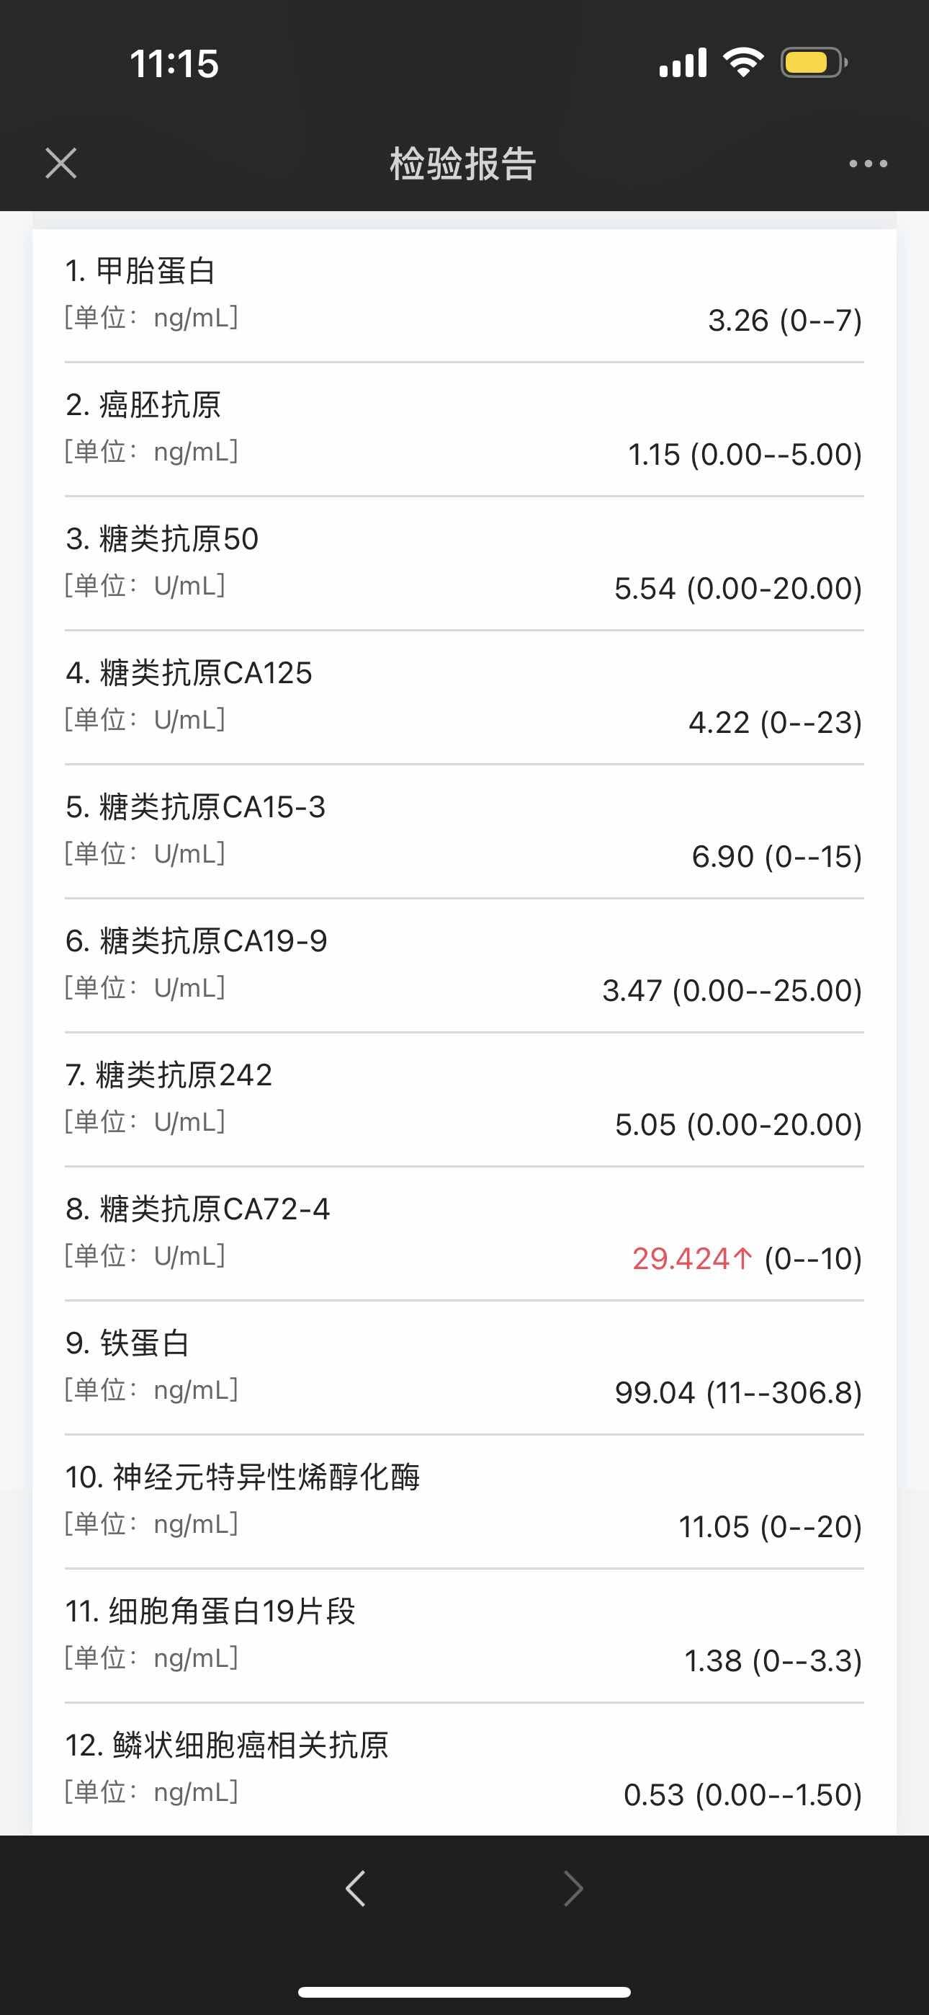Tap the 细胞角蛋白19片段 entry
929x2015 pixels.
tap(464, 1634)
